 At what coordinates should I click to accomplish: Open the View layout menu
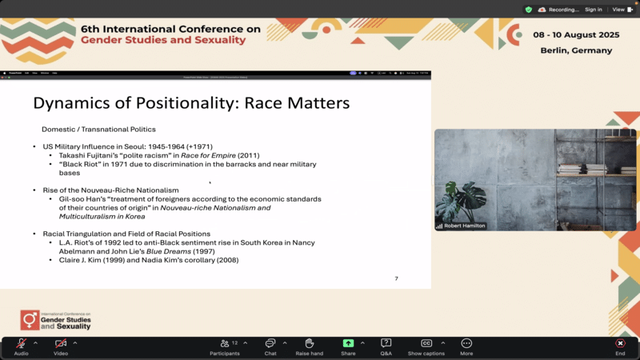click(621, 10)
